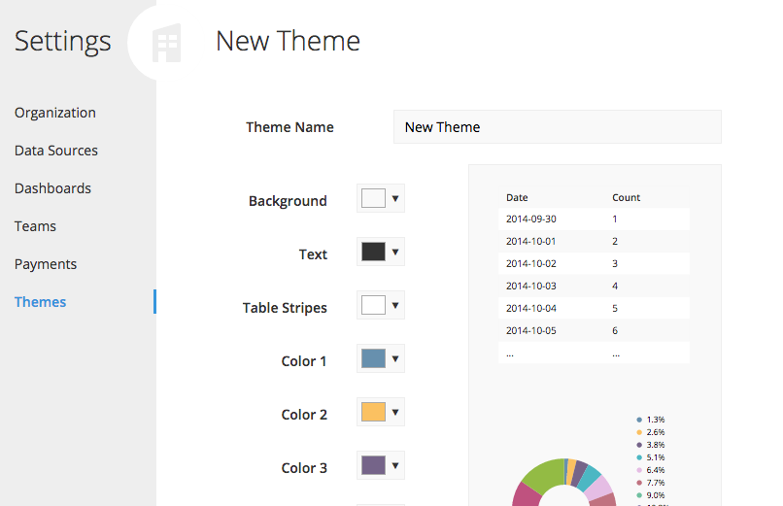Open the Dashboards settings section
Image resolution: width=783 pixels, height=506 pixels.
click(52, 188)
